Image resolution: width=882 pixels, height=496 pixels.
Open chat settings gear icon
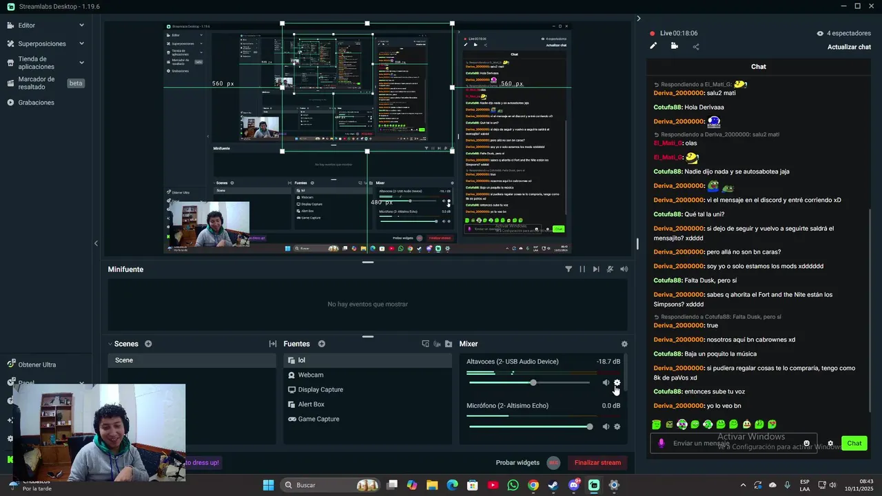coord(830,443)
